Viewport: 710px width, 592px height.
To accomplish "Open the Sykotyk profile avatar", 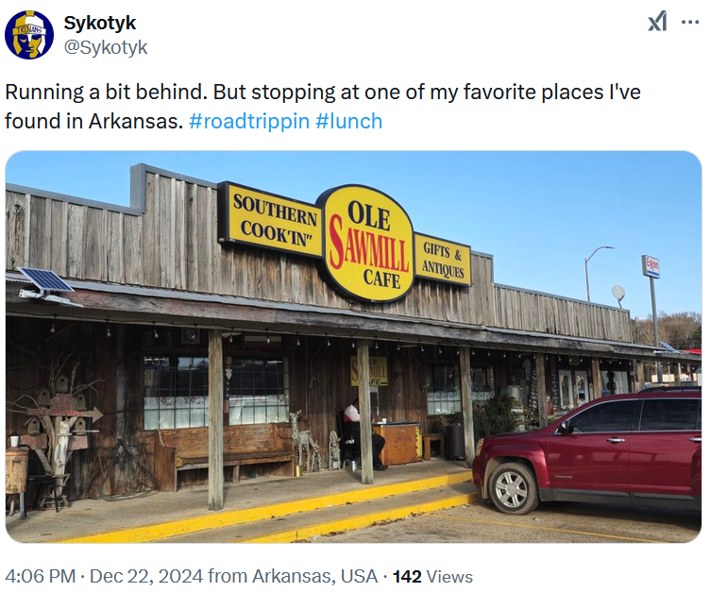I will coord(29,35).
